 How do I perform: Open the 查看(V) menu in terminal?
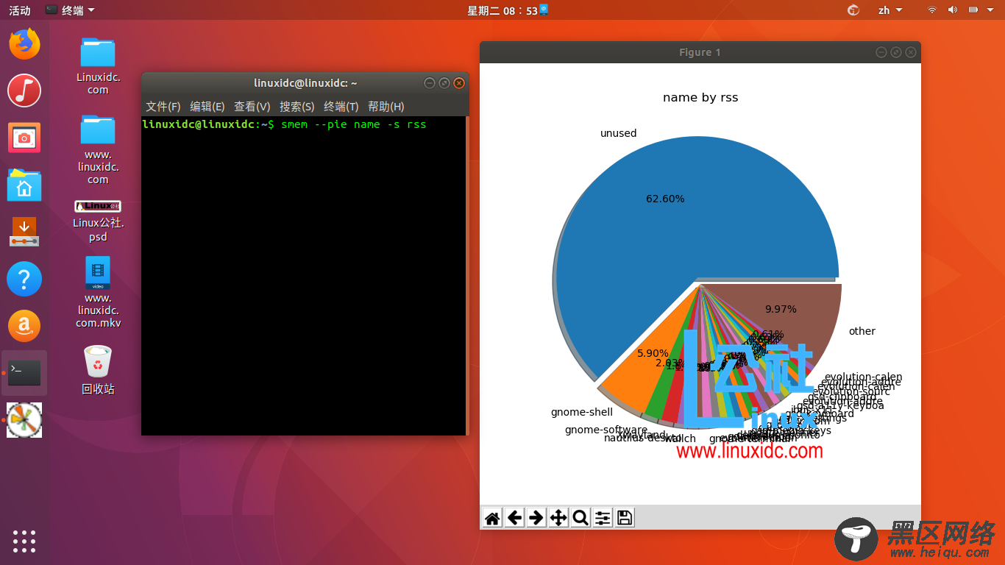point(252,107)
